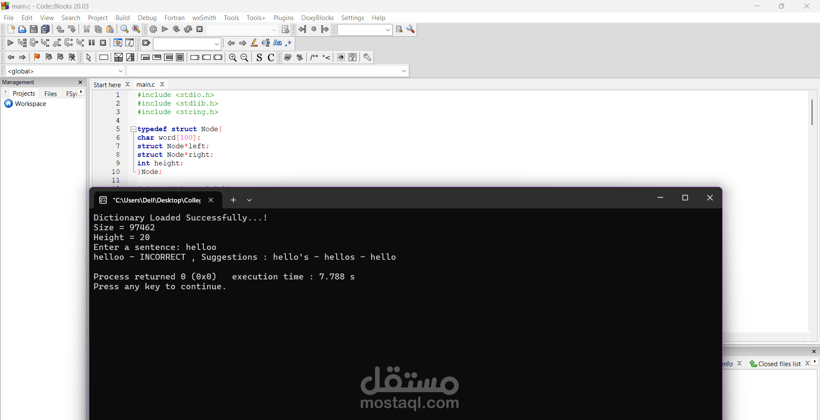820x420 pixels.
Task: Open the Plugins menu
Action: click(x=283, y=18)
